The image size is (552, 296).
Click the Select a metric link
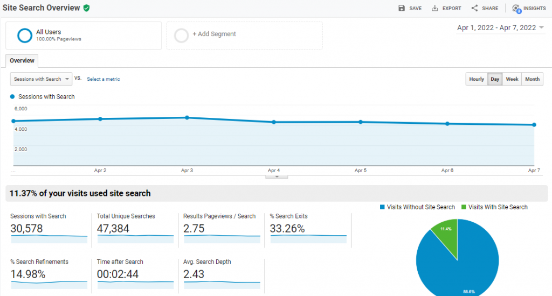coord(103,79)
